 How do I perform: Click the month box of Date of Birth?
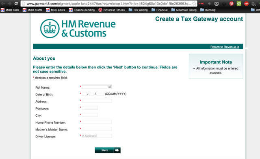point(91,94)
